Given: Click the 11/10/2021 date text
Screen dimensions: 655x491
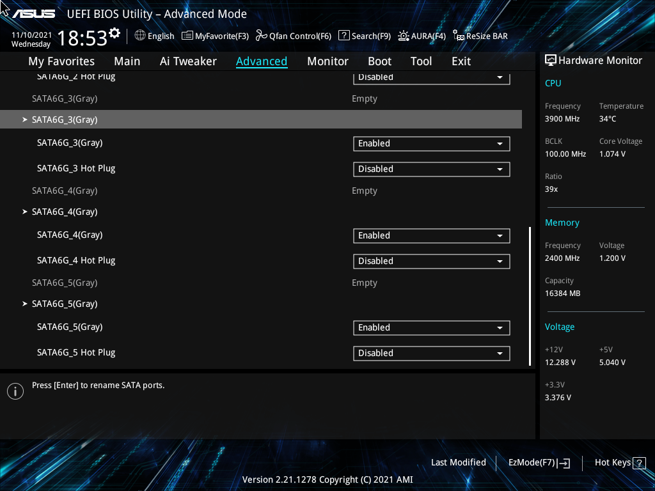Looking at the screenshot, I should [31, 35].
